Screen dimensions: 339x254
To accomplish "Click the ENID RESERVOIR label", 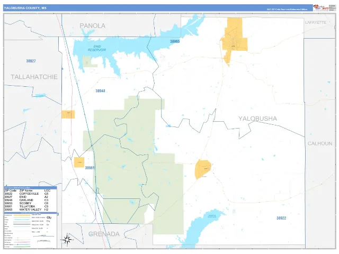I will pos(97,48).
